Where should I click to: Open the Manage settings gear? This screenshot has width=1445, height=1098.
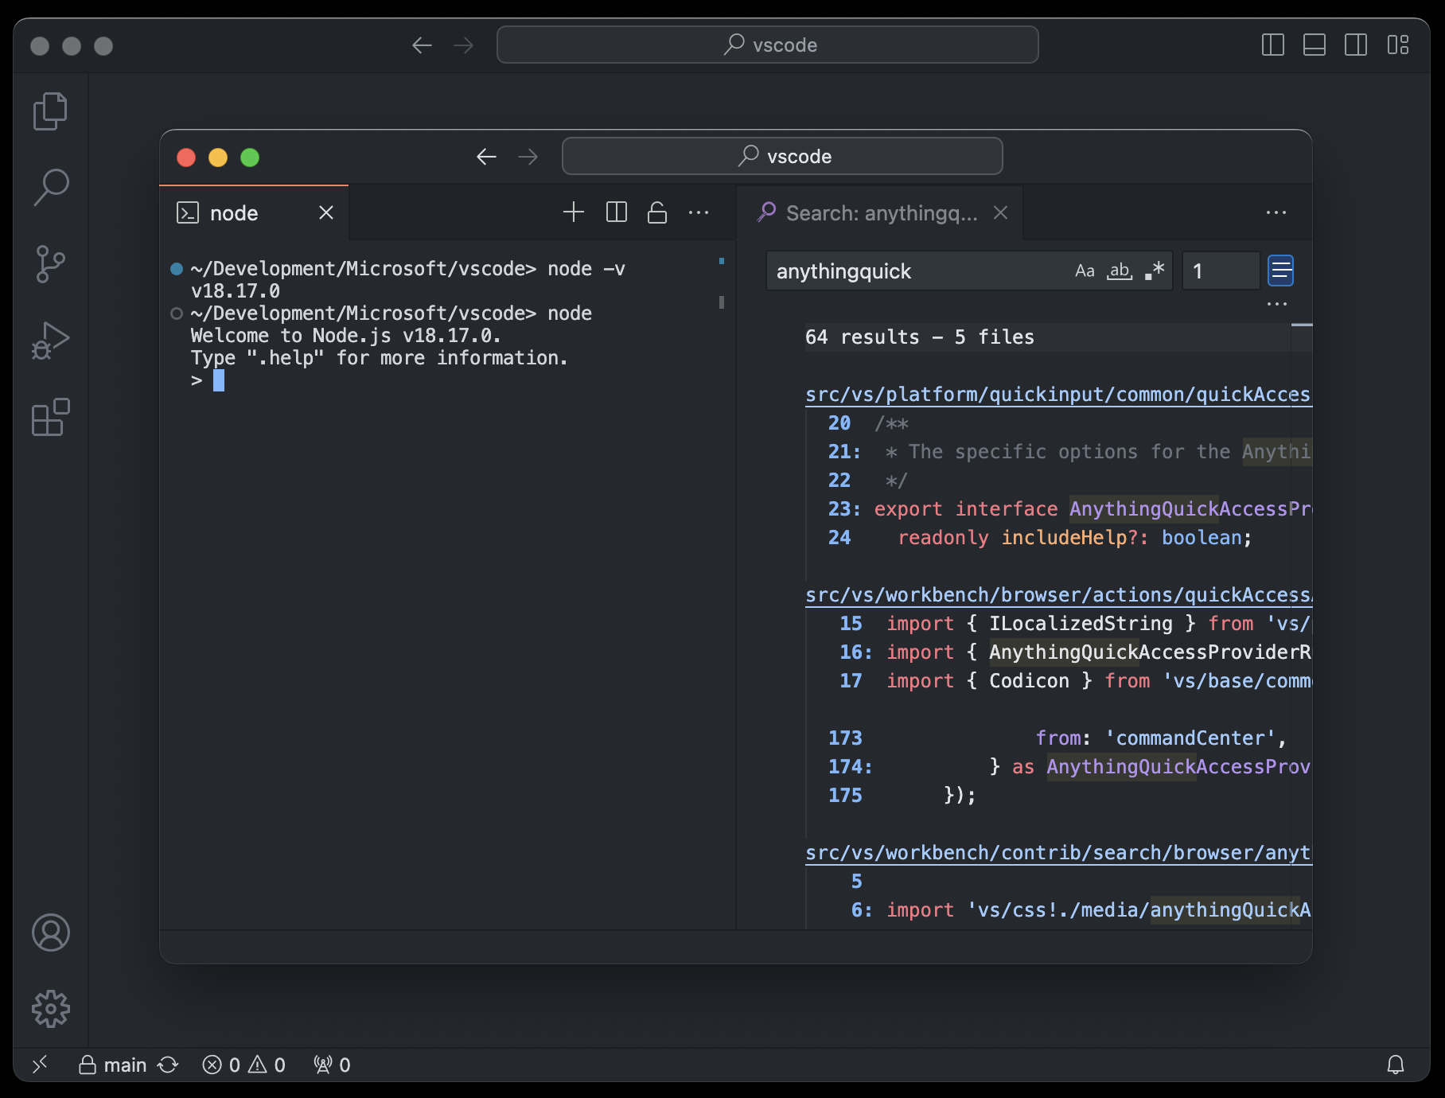50,1009
